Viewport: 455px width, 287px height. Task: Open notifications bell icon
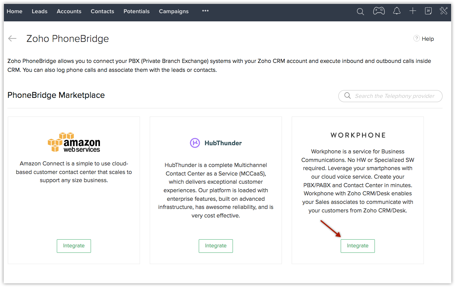(396, 11)
